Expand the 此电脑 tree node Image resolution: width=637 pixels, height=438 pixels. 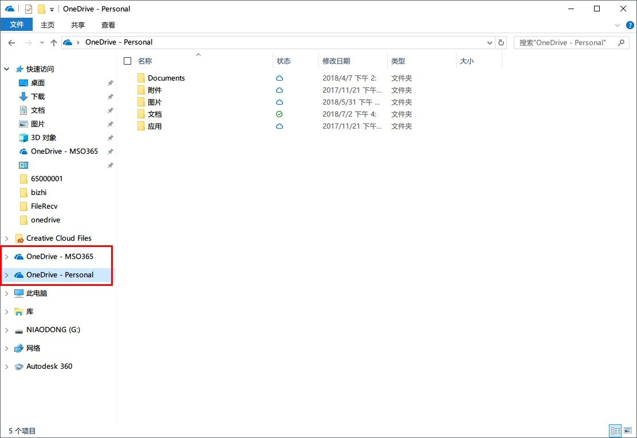pyautogui.click(x=7, y=293)
